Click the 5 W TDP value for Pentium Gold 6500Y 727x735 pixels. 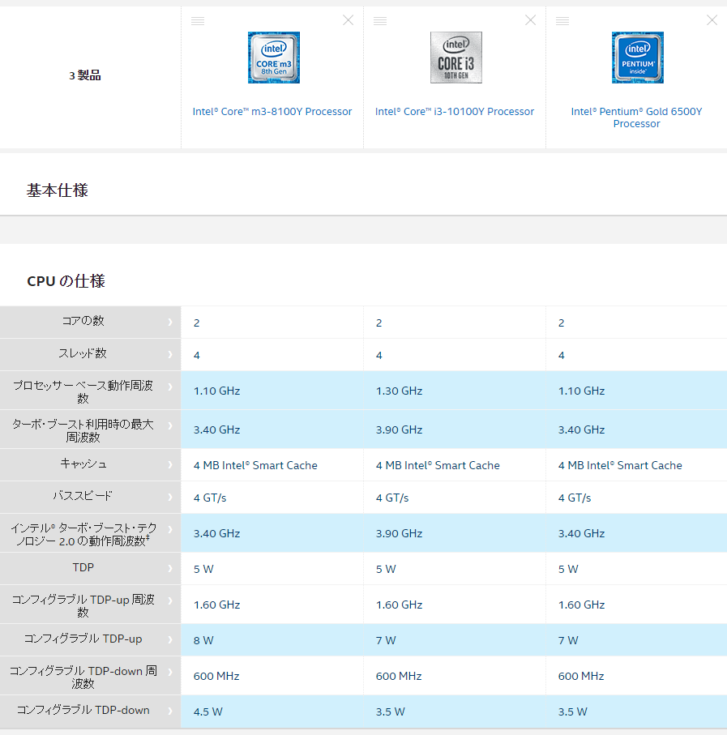point(568,569)
